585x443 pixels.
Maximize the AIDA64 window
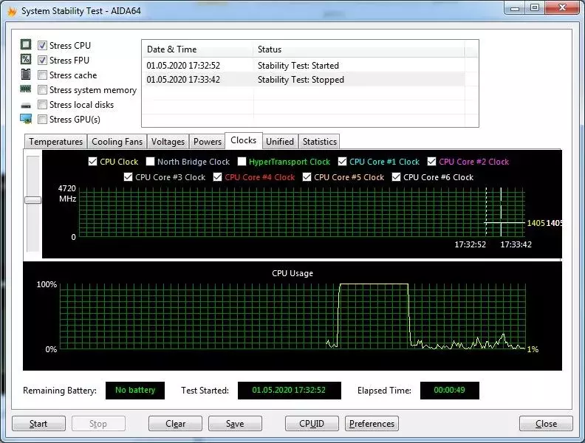[x=535, y=8]
